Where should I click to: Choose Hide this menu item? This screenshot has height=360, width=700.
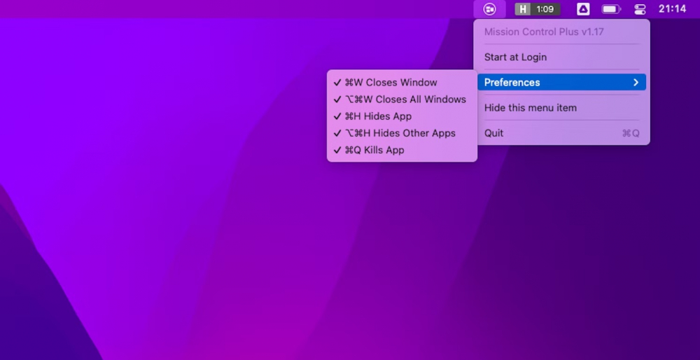[531, 108]
